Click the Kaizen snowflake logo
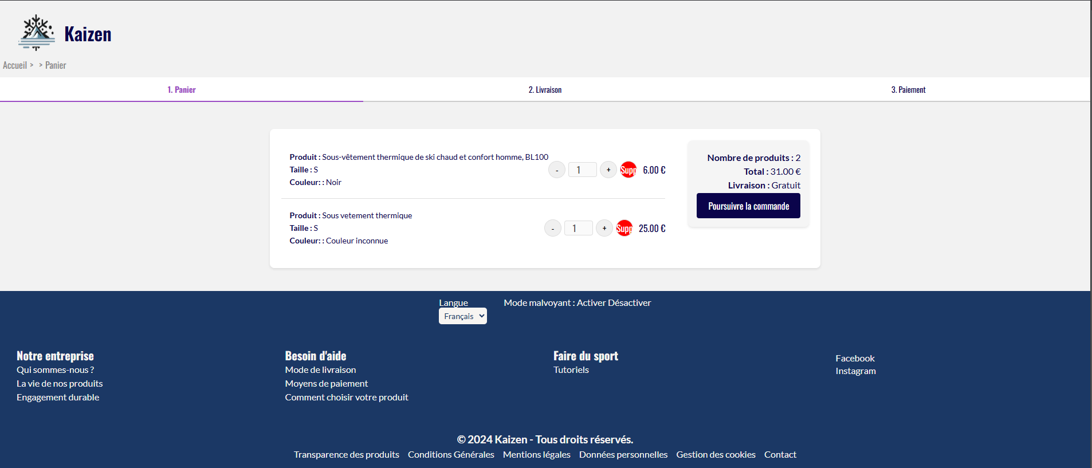1092x468 pixels. pos(37,33)
